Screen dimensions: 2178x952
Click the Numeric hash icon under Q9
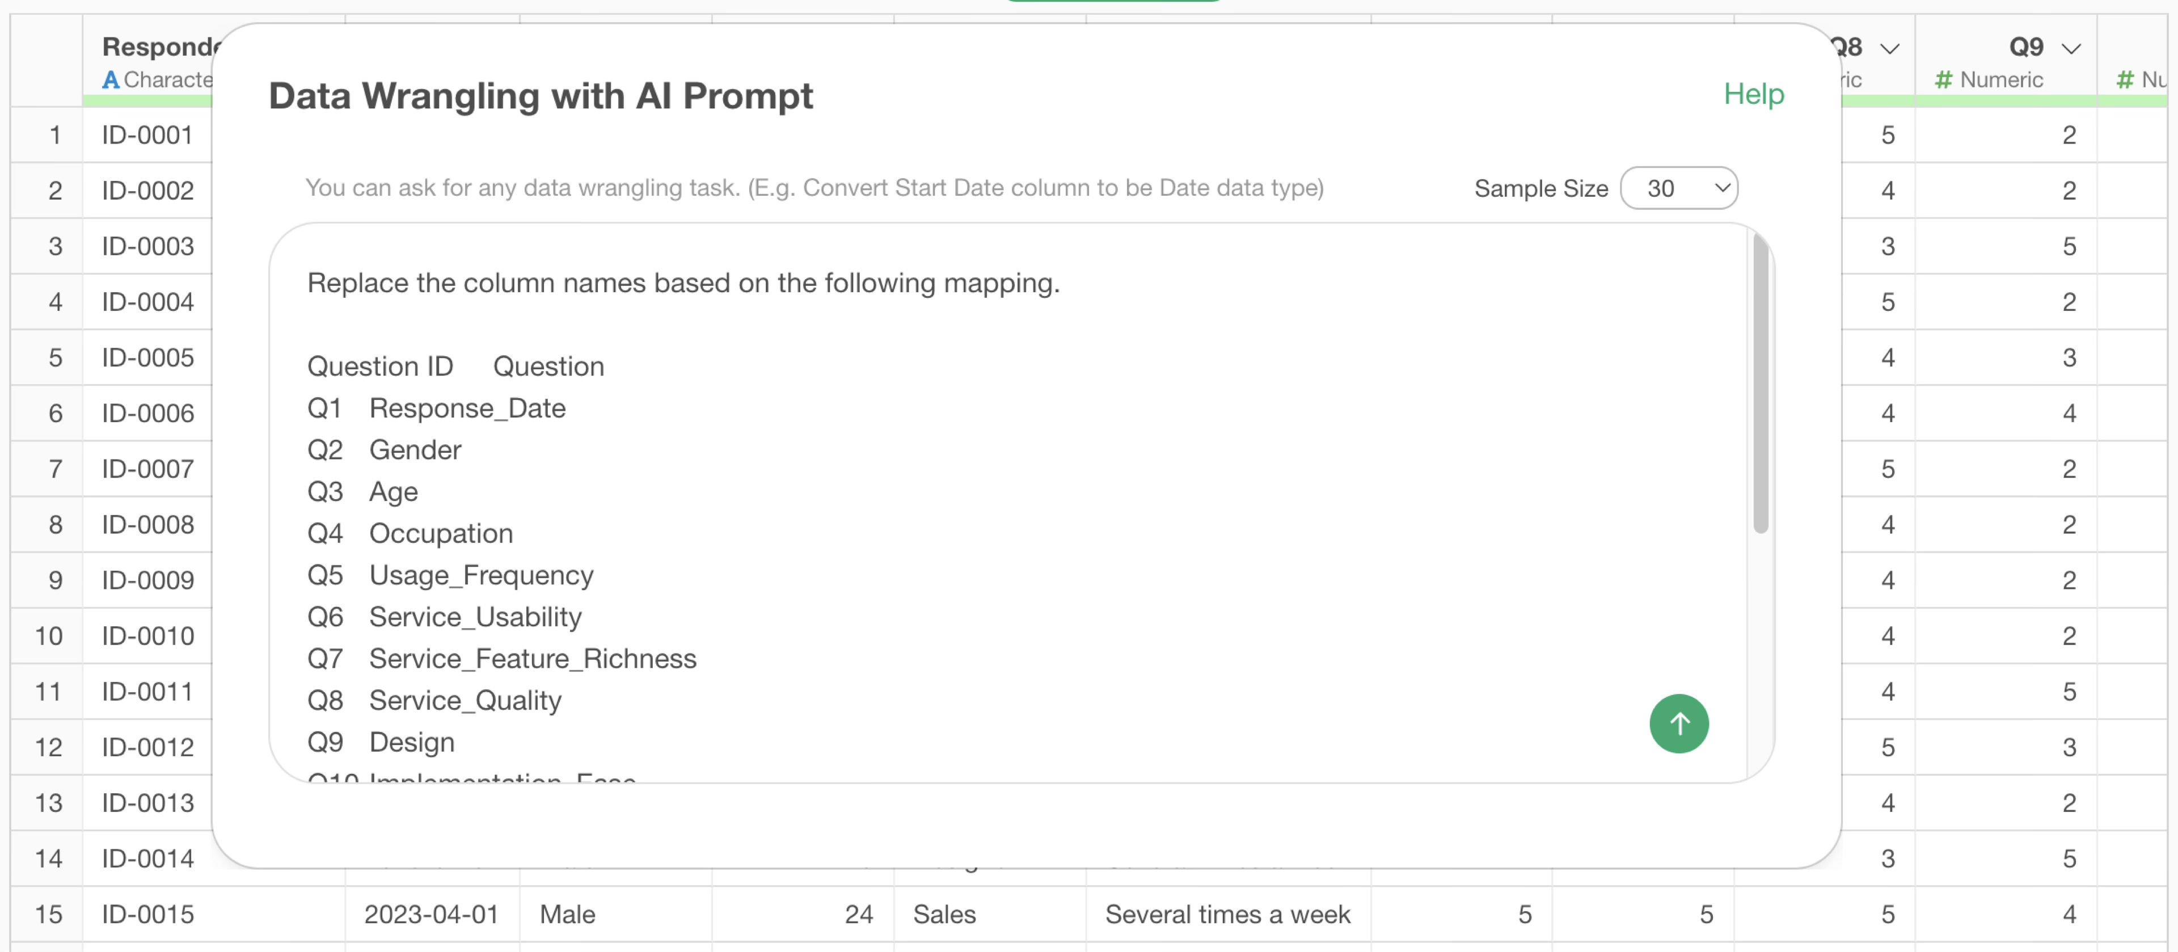tap(1943, 81)
